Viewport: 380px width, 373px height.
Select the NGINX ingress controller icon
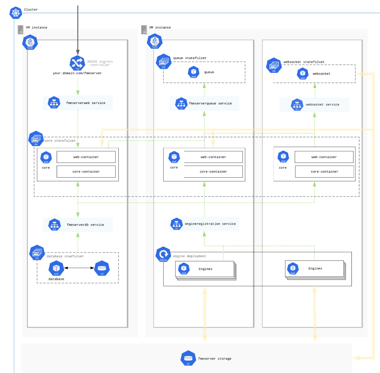coord(77,63)
